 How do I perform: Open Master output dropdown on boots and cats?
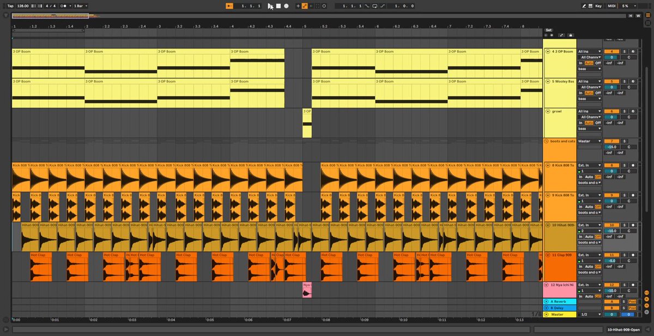pos(590,141)
